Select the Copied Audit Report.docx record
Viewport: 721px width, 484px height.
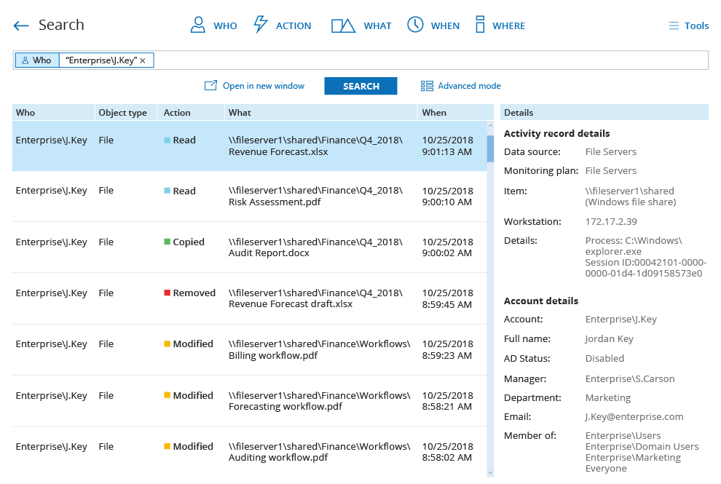249,247
